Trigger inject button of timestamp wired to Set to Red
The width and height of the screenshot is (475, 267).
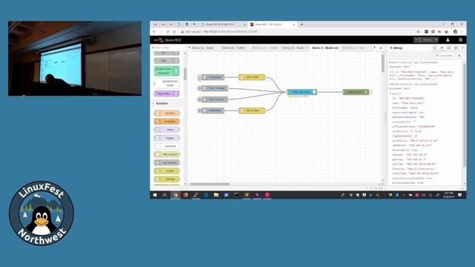(x=200, y=77)
